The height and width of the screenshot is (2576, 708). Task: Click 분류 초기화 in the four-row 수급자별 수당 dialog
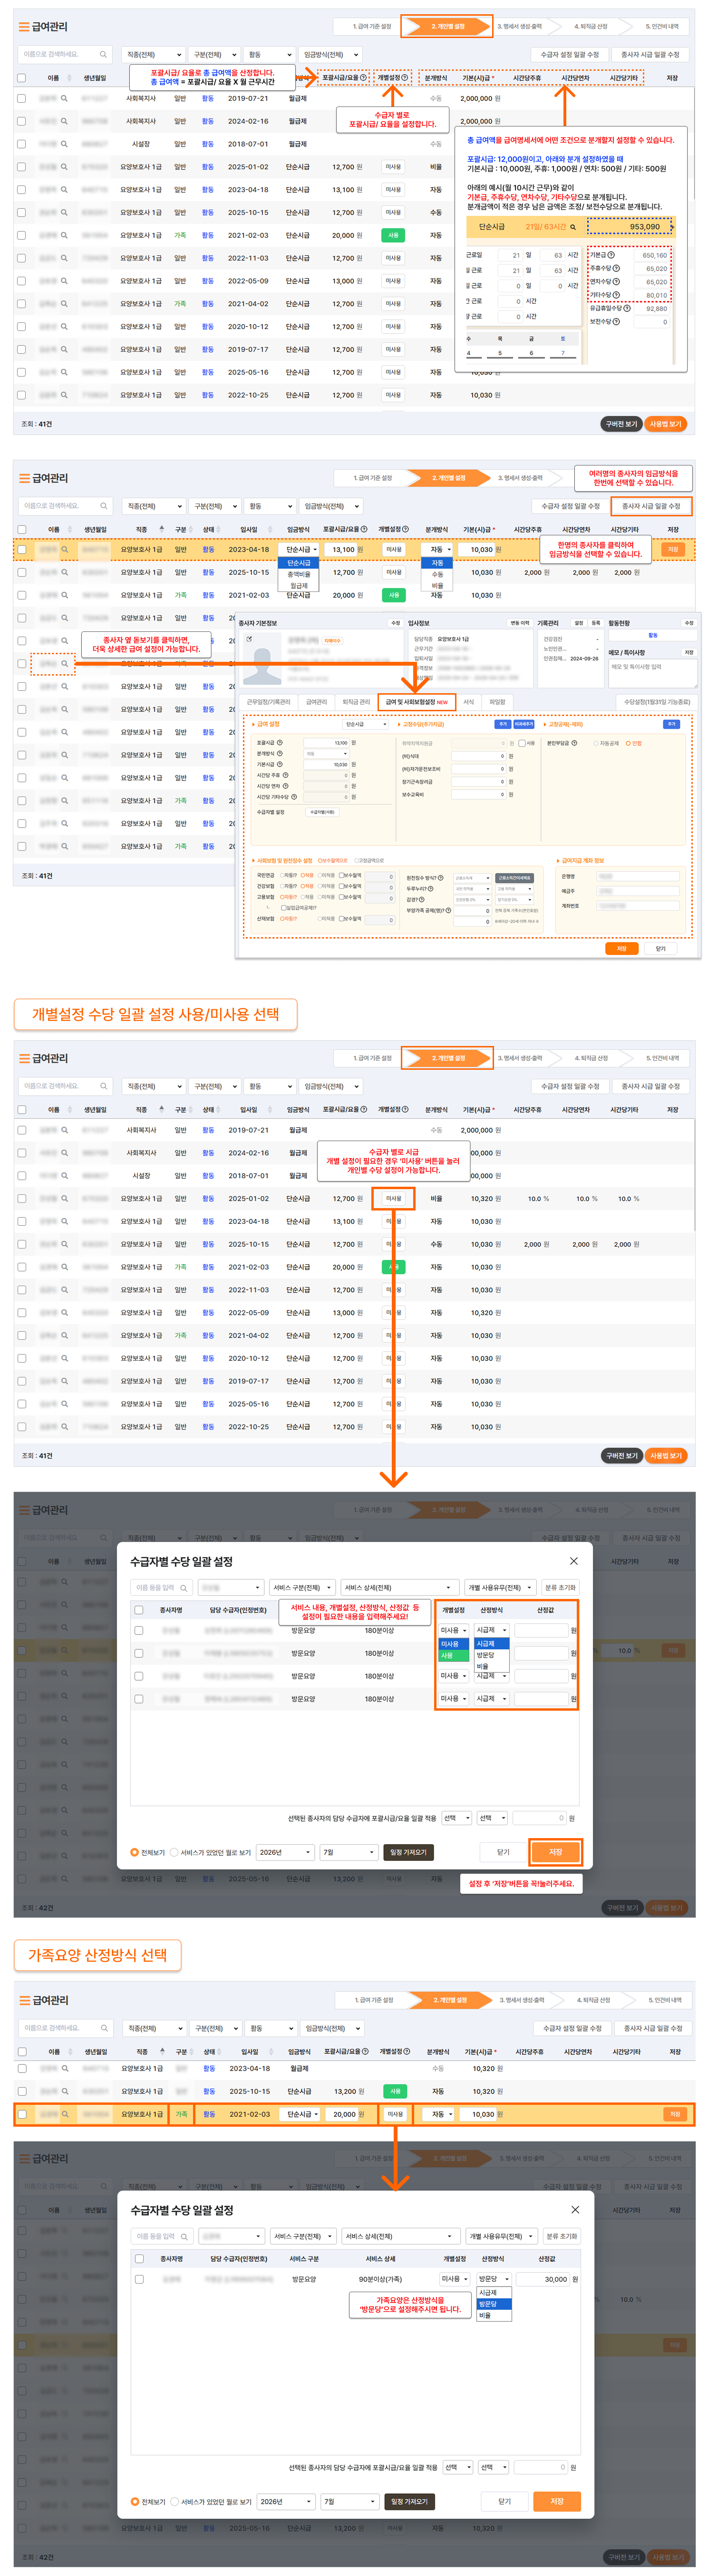[560, 1588]
